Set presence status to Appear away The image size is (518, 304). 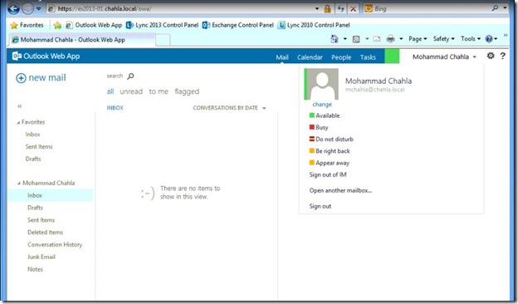329,163
